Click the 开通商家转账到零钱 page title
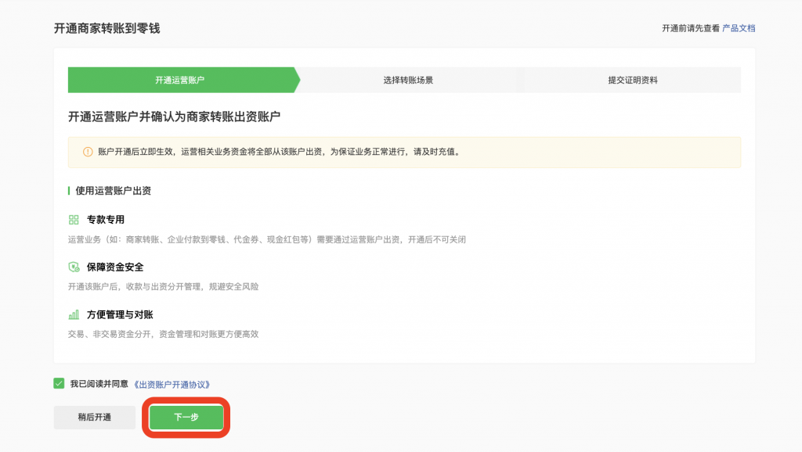This screenshot has height=452, width=802. point(107,28)
